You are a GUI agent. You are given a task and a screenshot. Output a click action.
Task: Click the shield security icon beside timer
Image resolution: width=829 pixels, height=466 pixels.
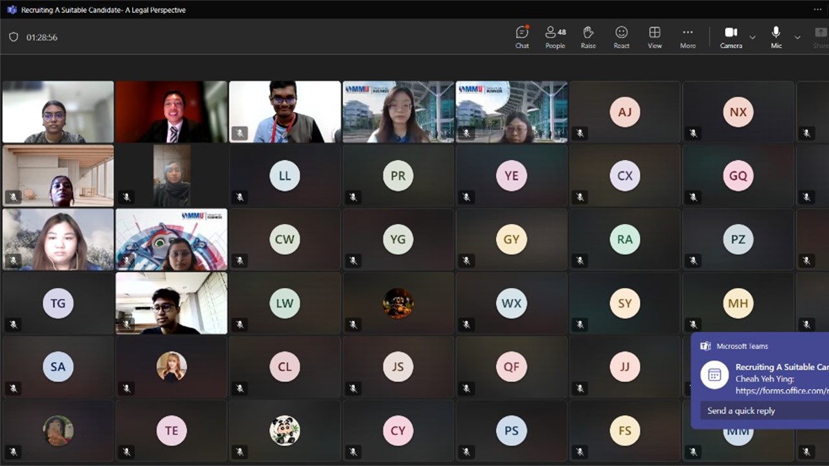click(x=13, y=37)
